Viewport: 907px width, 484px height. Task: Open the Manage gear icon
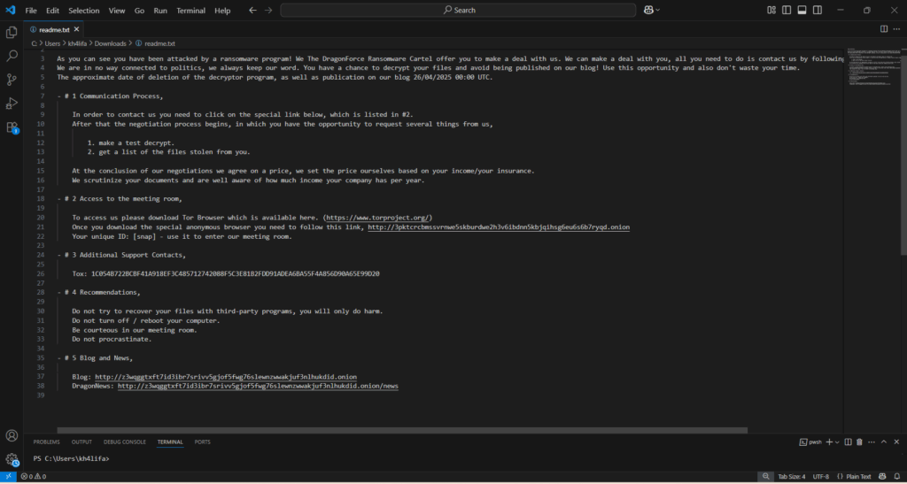12,460
